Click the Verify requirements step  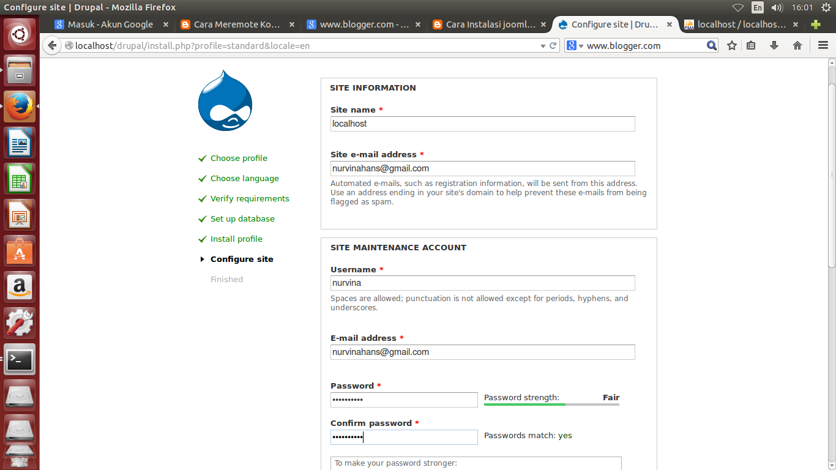[x=250, y=198]
